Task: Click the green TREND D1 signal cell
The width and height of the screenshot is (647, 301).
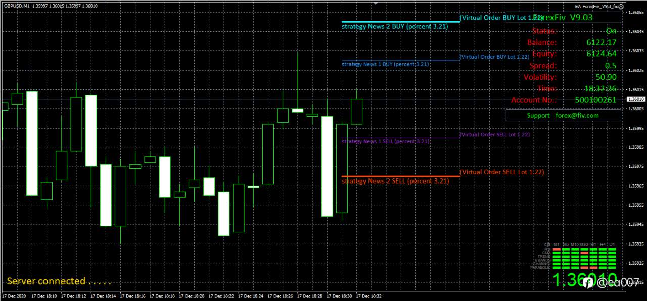Action: pos(612,256)
